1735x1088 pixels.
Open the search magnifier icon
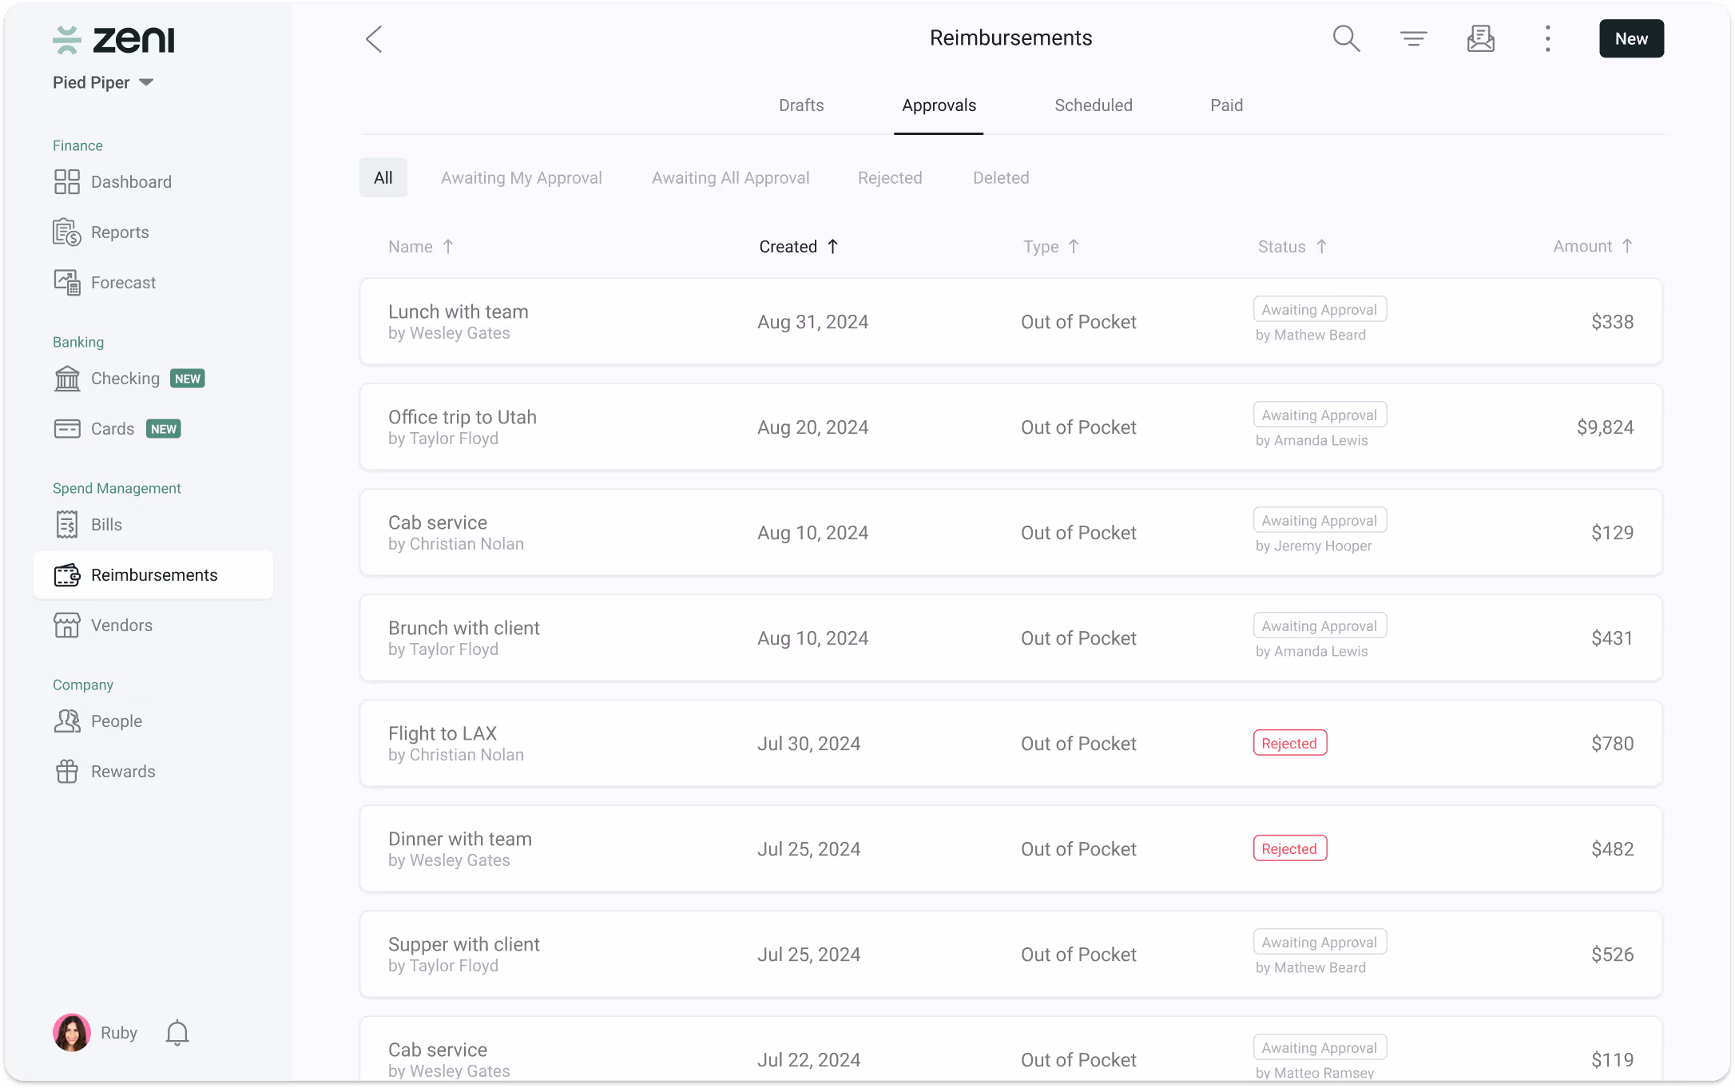pos(1346,38)
